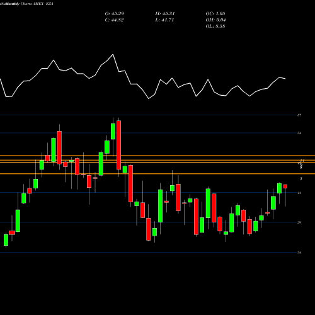This screenshot has height=315, width=315.
Task: Click the 54 price axis label
Action: point(299,133)
